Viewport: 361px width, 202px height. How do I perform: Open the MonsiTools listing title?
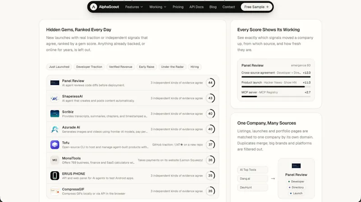coord(71,158)
